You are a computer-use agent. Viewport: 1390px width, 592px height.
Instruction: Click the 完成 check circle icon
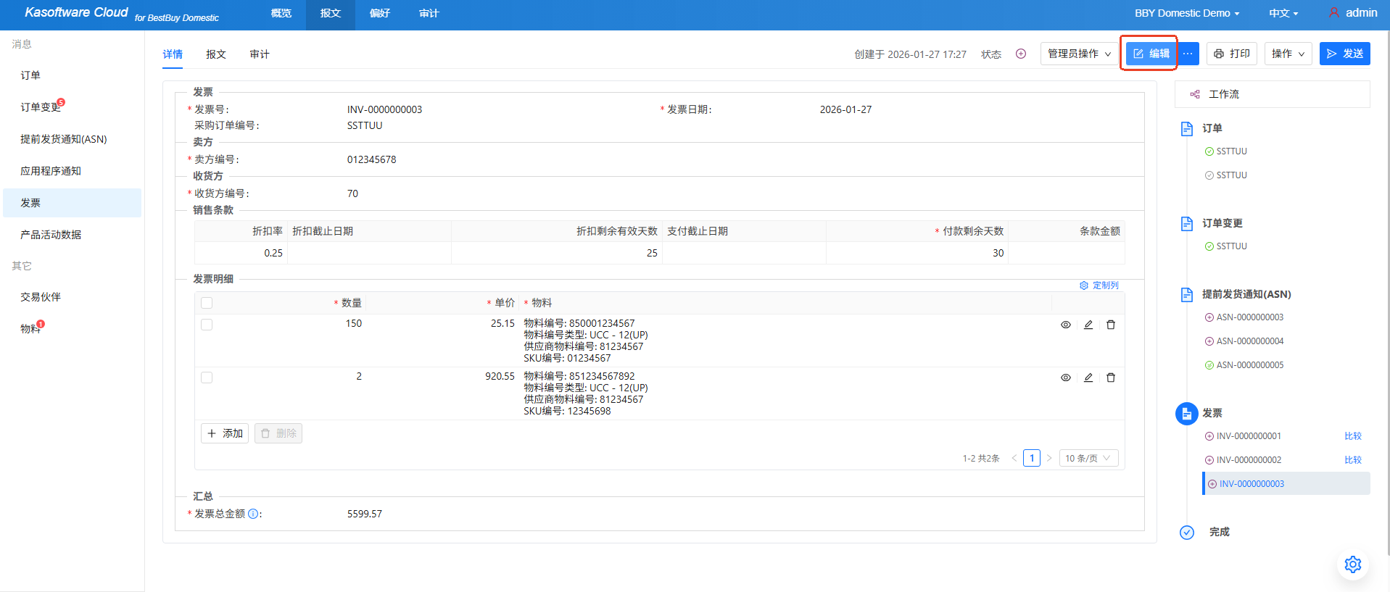click(x=1187, y=533)
